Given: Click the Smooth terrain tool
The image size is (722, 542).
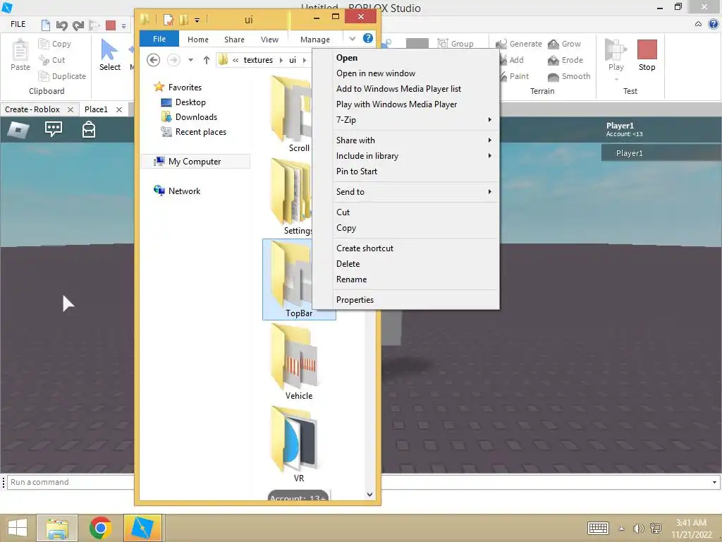Looking at the screenshot, I should [569, 76].
